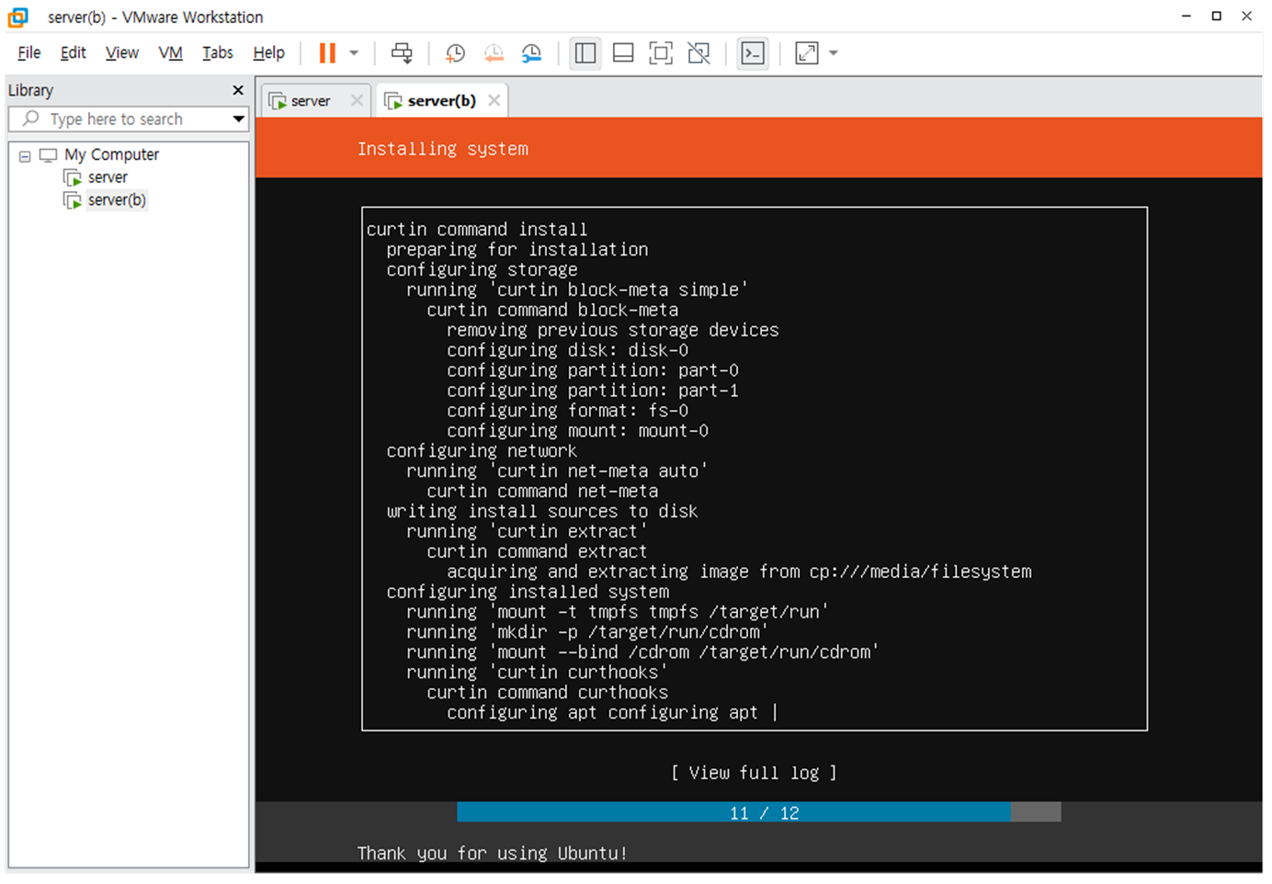Image resolution: width=1272 pixels, height=884 pixels.
Task: Open the Edit menu
Action: (x=73, y=53)
